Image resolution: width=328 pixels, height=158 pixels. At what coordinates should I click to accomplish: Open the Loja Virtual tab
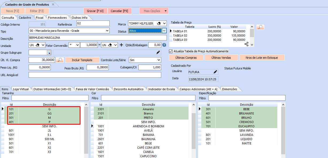21,89
